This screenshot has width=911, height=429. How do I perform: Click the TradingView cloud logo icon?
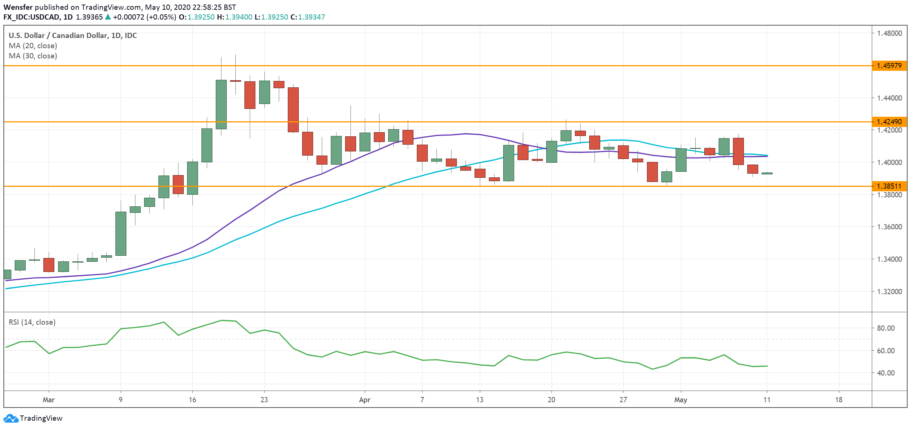point(11,418)
